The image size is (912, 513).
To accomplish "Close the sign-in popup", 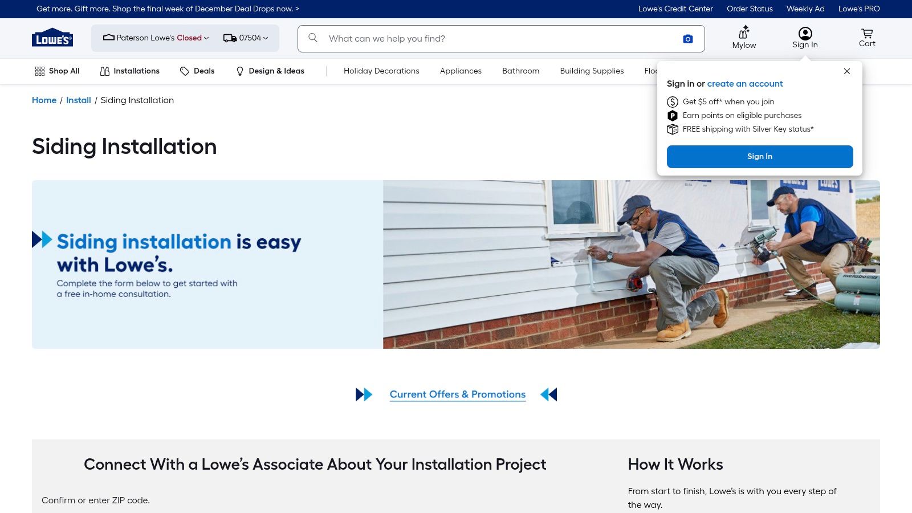I will (x=847, y=71).
